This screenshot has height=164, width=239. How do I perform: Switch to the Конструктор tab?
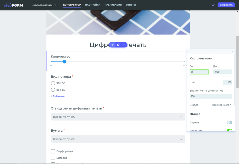click(x=72, y=5)
